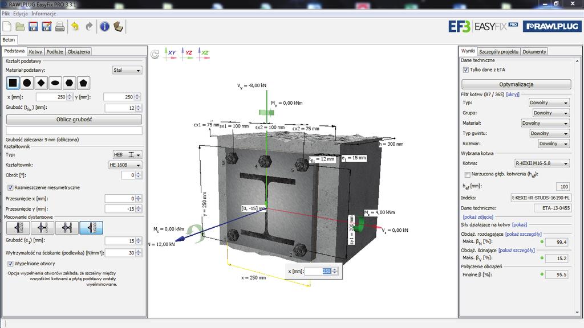Open the 'Typ gwintu' dropdown
This screenshot has height=328, width=584.
[x=550, y=133]
